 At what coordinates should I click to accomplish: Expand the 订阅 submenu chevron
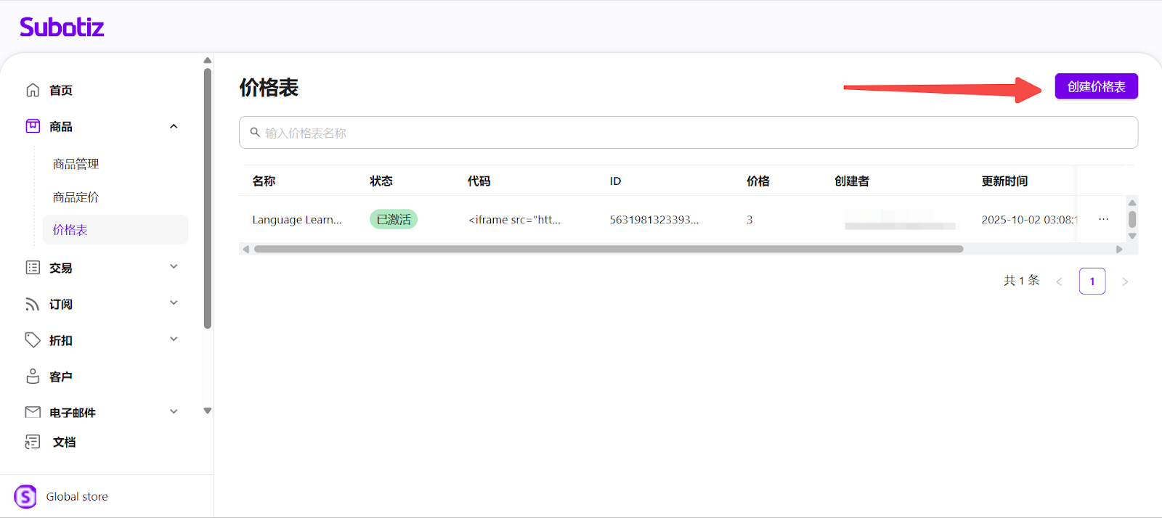[174, 303]
